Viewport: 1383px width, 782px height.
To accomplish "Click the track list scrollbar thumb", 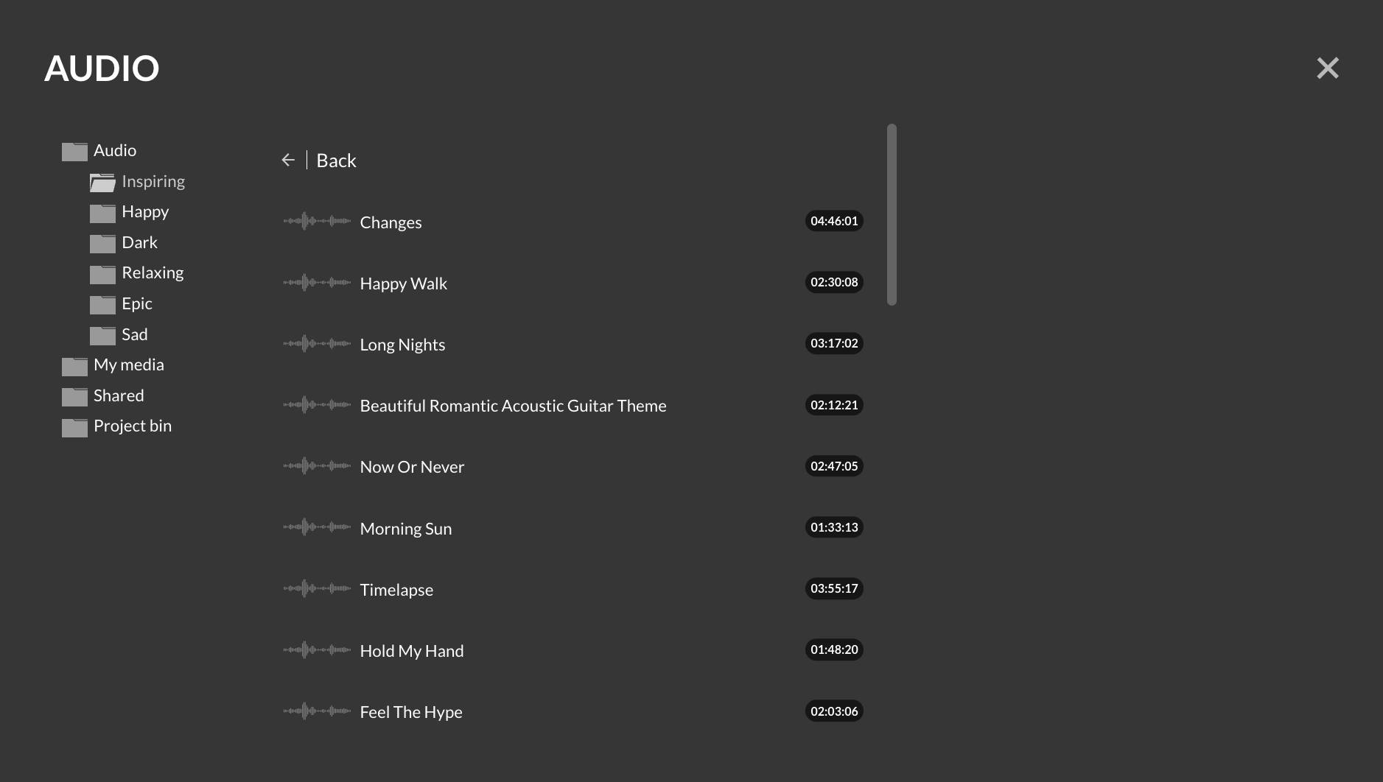I will pos(892,214).
